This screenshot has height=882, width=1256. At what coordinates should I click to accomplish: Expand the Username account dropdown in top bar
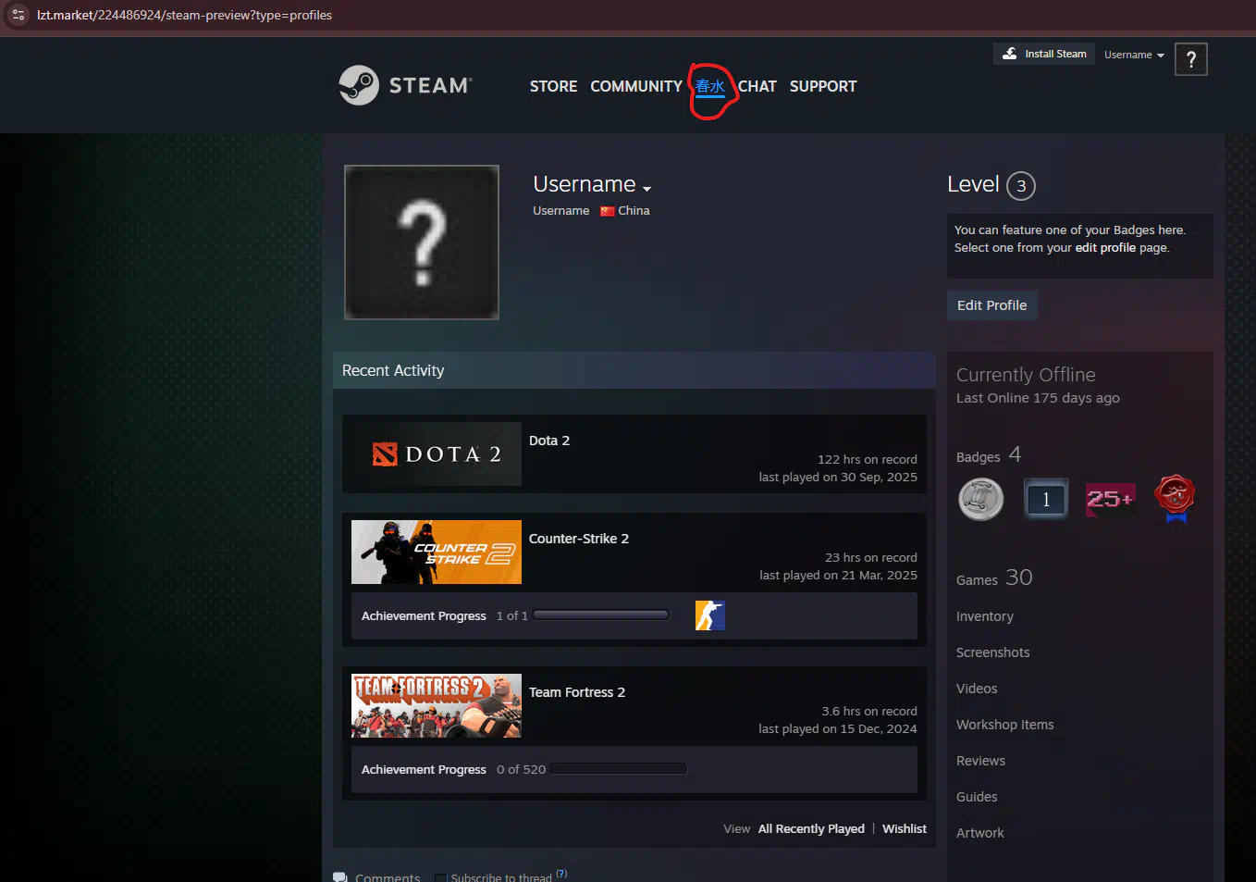click(x=1134, y=55)
